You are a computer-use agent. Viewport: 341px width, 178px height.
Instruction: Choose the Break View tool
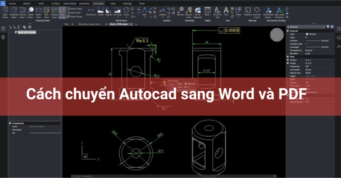[38, 13]
